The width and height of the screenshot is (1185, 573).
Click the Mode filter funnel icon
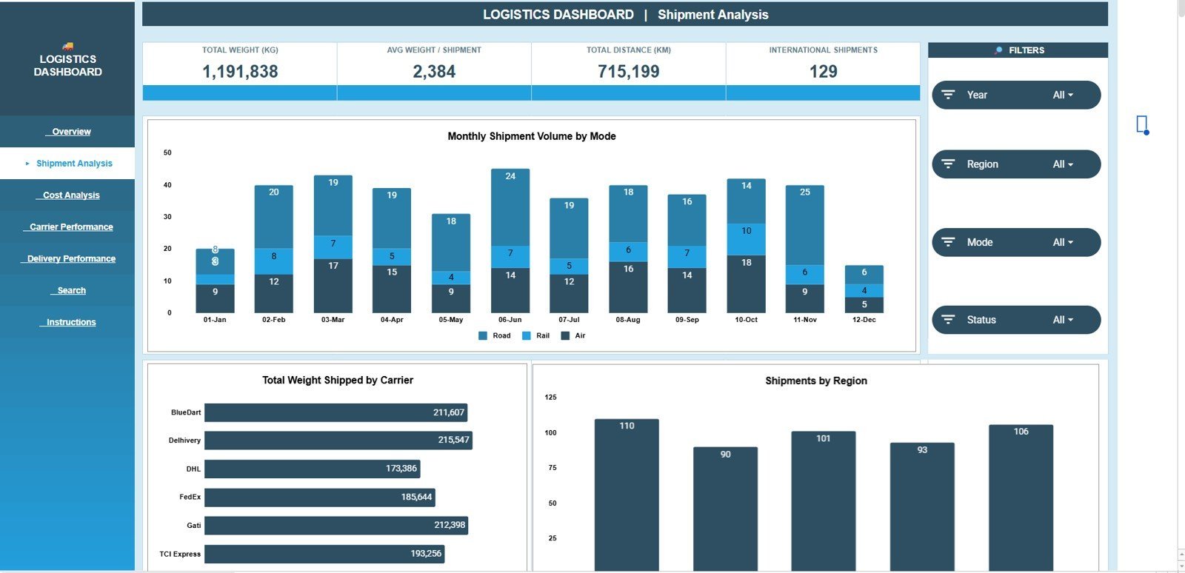pos(948,242)
